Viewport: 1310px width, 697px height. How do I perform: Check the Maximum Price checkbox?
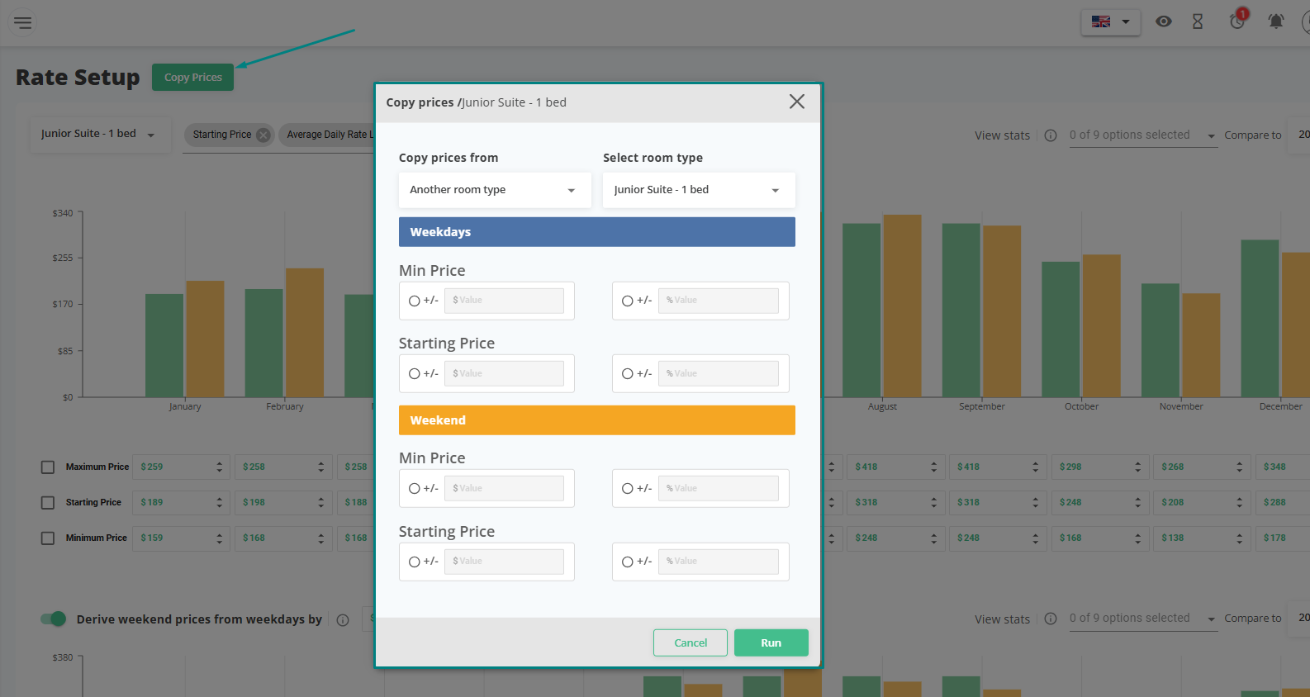point(48,467)
